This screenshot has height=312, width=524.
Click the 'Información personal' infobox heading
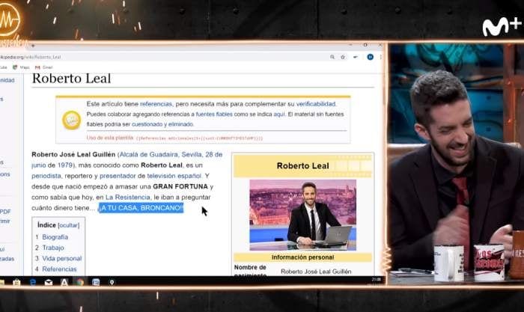[302, 257]
